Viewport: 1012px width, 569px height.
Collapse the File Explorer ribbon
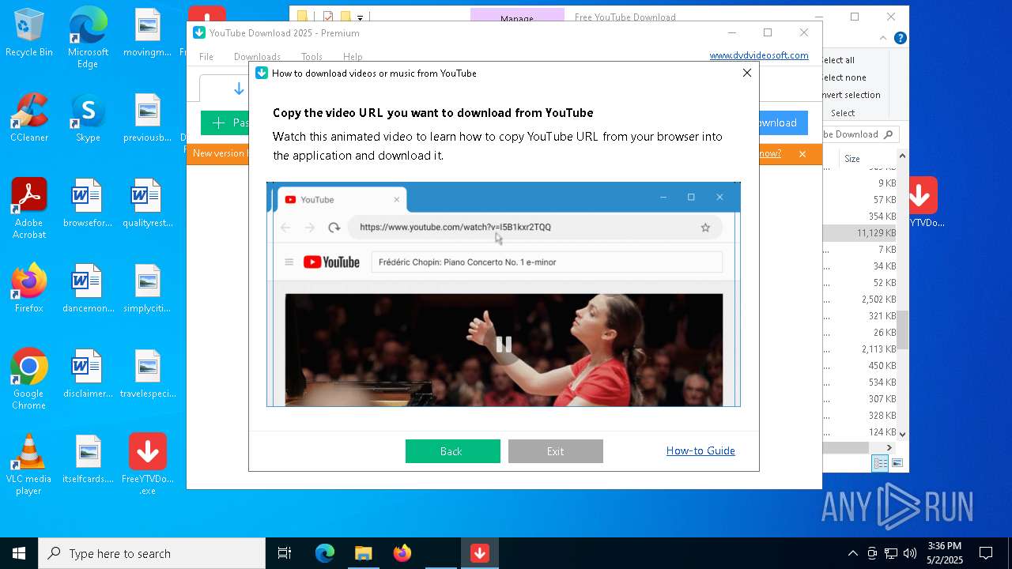[883, 38]
